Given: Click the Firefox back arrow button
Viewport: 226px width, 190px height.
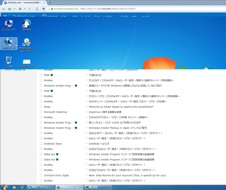Looking at the screenshot, I should tap(43, 9).
